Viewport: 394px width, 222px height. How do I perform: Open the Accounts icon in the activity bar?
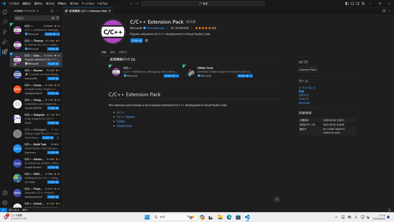[5, 193]
